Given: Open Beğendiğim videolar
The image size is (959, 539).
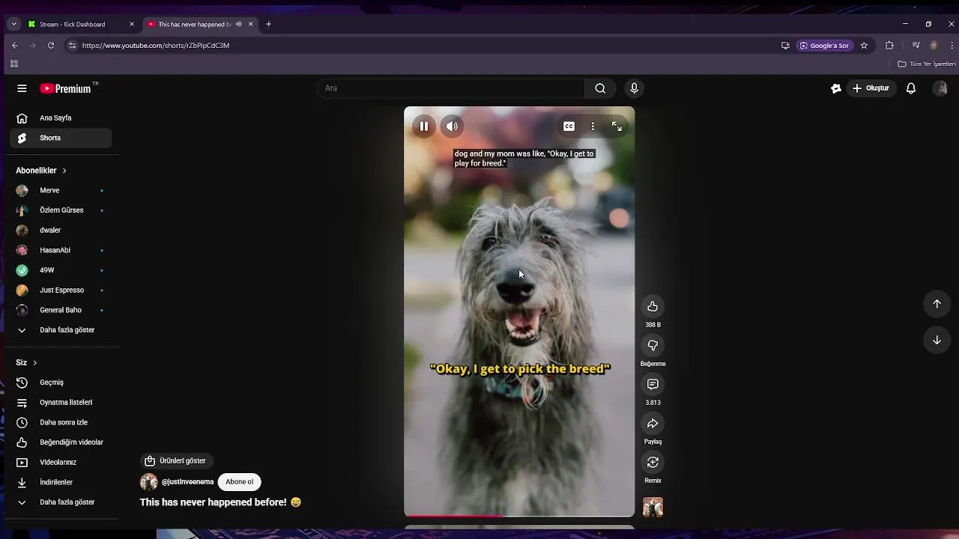Looking at the screenshot, I should [61, 442].
